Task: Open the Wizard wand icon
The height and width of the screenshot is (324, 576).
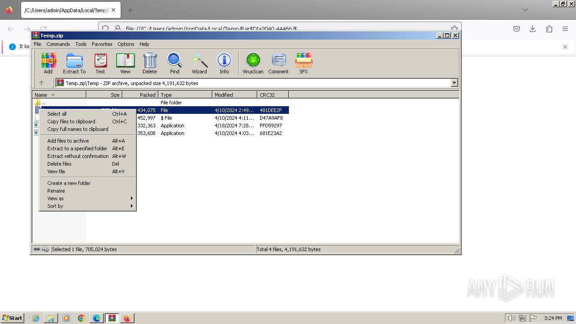Action: tap(199, 63)
